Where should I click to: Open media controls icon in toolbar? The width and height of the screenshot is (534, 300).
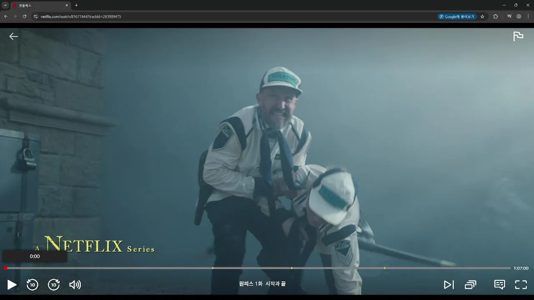(x=509, y=17)
